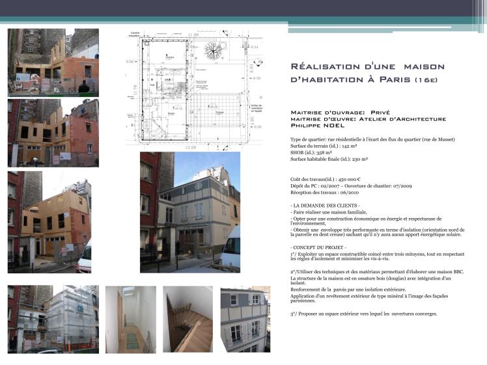This screenshot has width=487, height=365.
Task: Select 'Maitrise d'œuvre: Atelier d'Architecture' line
Action: click(x=369, y=119)
